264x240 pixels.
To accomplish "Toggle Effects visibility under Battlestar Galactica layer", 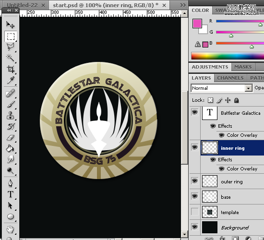I will click(213, 126).
